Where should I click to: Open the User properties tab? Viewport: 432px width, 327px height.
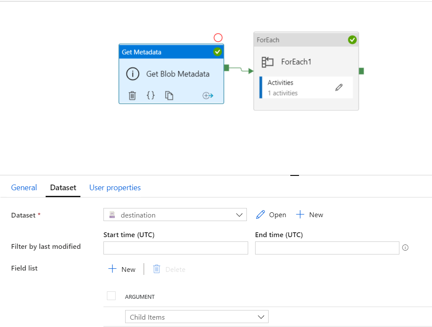[x=115, y=188]
